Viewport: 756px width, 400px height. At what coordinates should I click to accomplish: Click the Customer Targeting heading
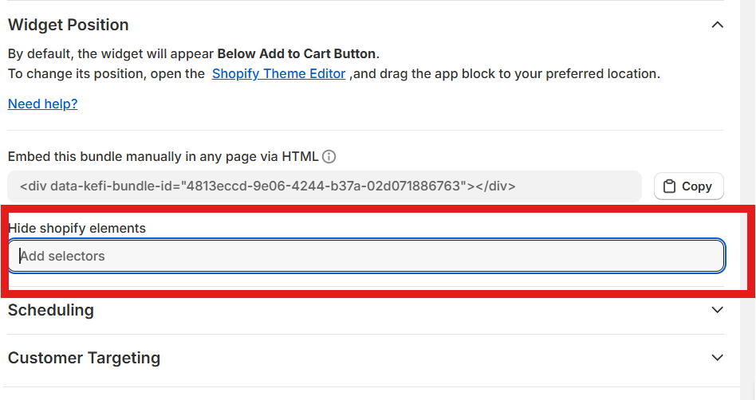point(84,358)
